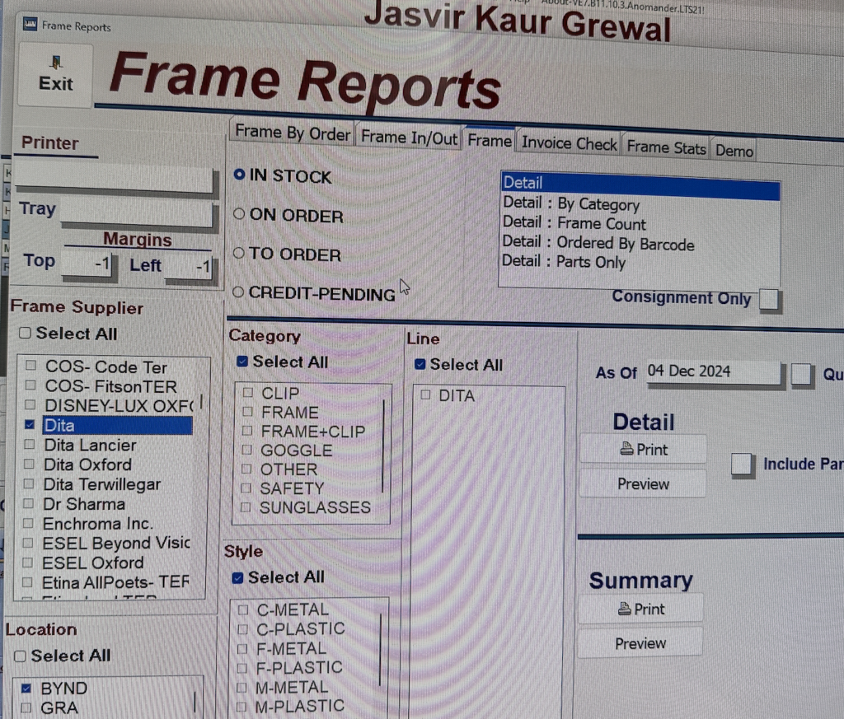
Task: Click the 'ESEL Beyond Visic' supplier row
Action: point(116,543)
